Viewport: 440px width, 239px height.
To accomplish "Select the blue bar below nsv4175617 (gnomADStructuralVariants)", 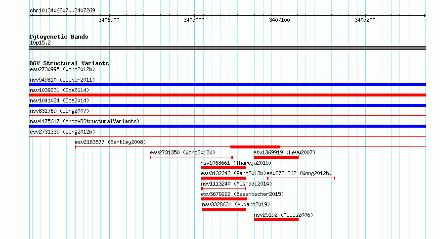I will (x=227, y=126).
